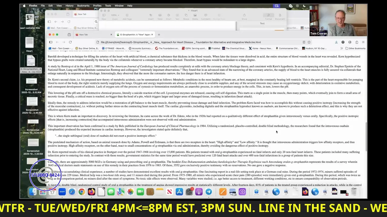Screen dimensions: 387x217
Task: Open the History menu
Action: (70, 6)
